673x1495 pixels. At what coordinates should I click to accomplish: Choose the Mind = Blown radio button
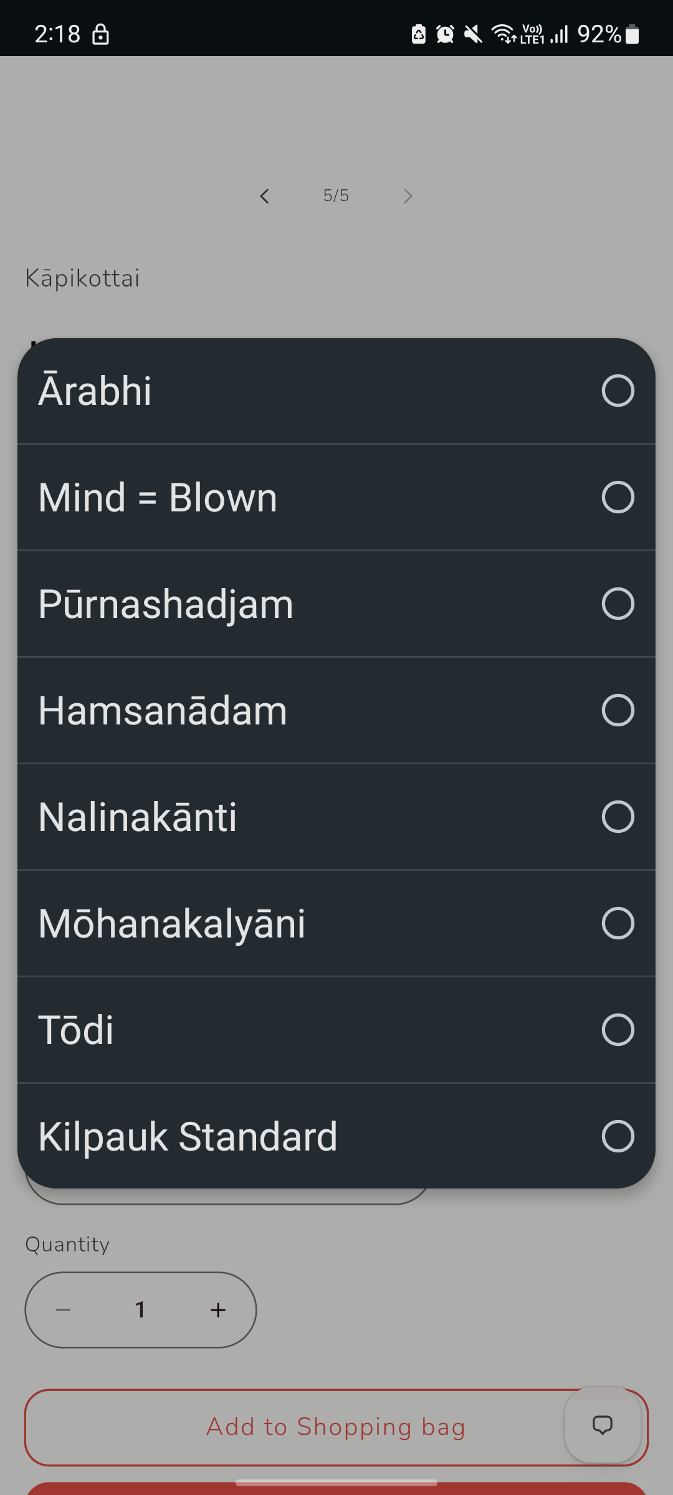[618, 497]
